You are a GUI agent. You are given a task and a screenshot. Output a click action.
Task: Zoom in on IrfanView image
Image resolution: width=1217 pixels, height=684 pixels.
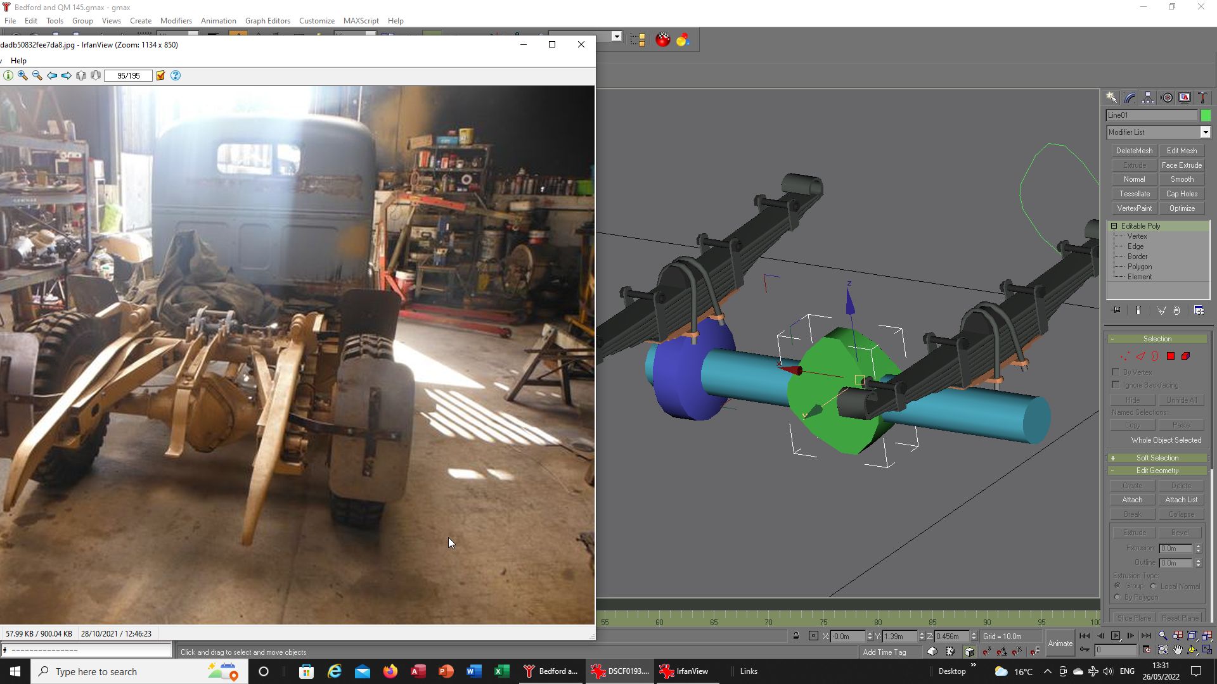pos(23,75)
